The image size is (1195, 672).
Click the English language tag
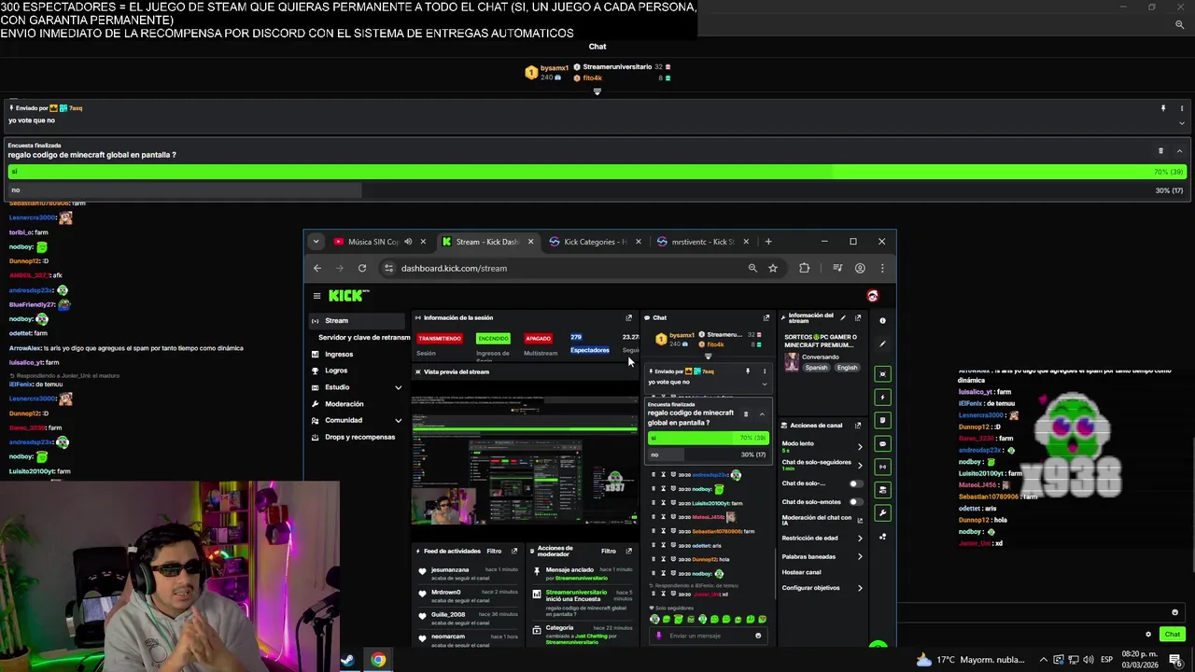tap(847, 368)
